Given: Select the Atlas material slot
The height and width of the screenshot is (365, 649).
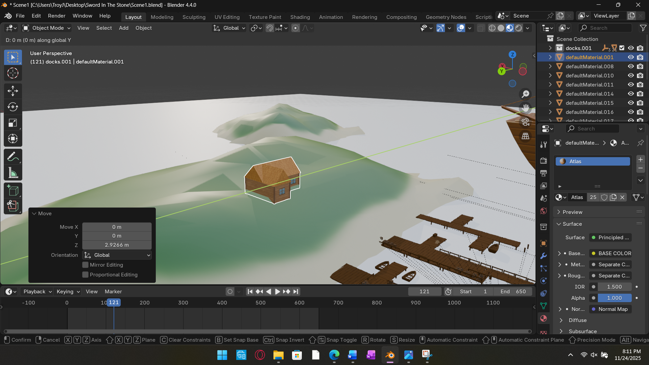Looking at the screenshot, I should pyautogui.click(x=593, y=162).
